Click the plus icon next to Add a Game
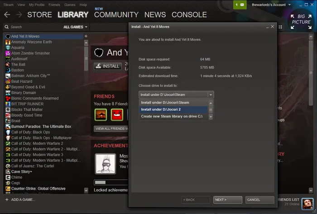 (7, 200)
